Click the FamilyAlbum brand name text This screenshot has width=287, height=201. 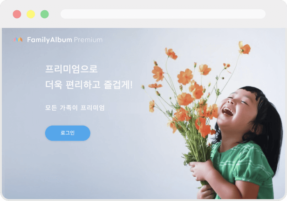click(49, 40)
